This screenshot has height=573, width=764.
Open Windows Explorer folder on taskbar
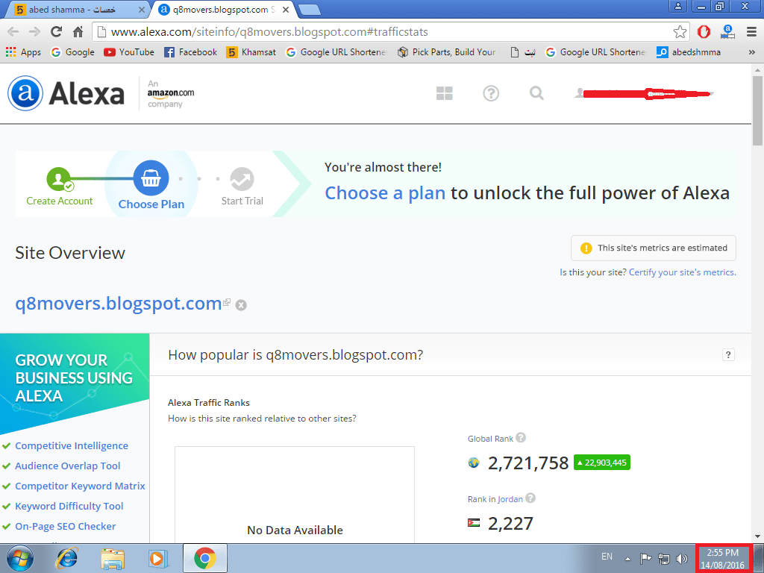[x=113, y=558]
